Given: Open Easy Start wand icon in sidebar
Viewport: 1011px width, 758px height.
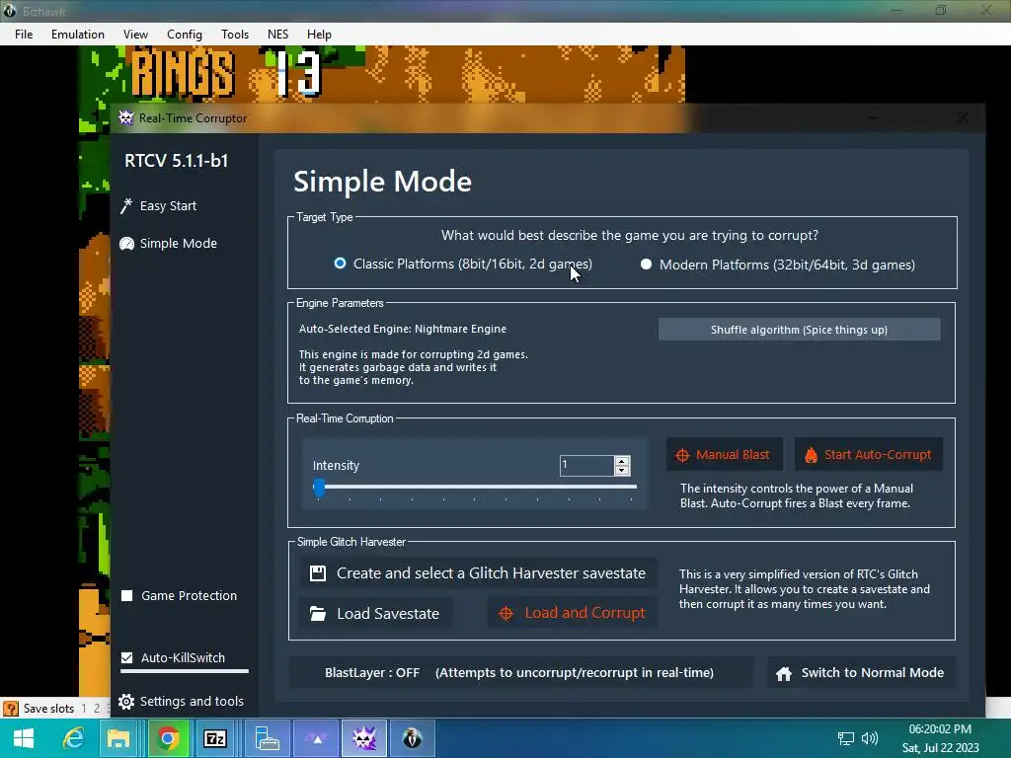Looking at the screenshot, I should click(x=126, y=205).
